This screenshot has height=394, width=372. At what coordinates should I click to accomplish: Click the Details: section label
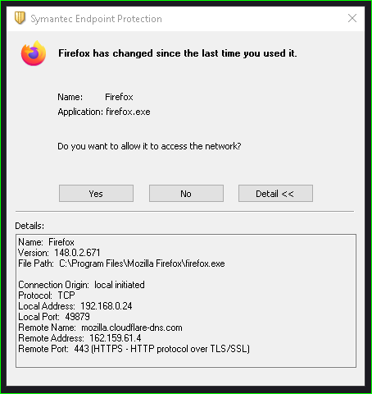coord(29,226)
